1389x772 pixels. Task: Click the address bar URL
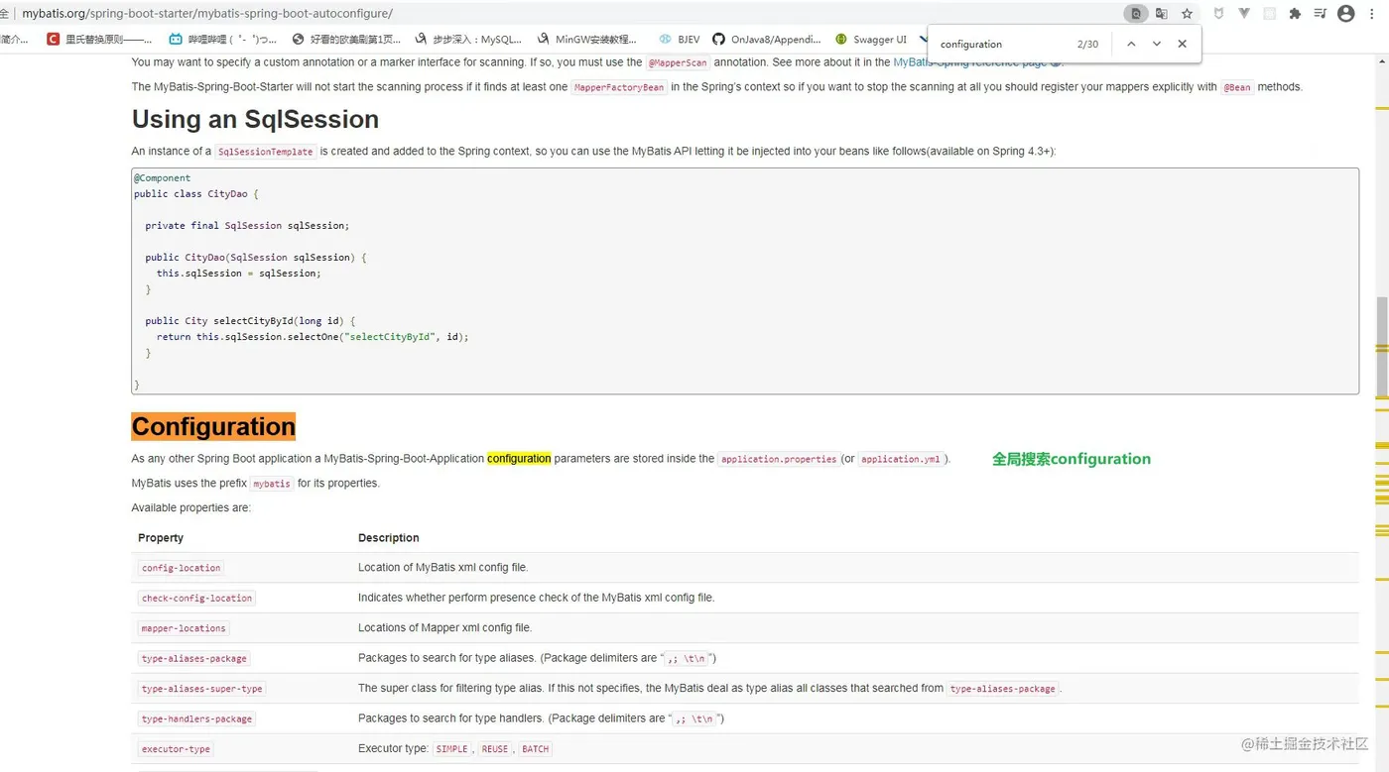[207, 14]
